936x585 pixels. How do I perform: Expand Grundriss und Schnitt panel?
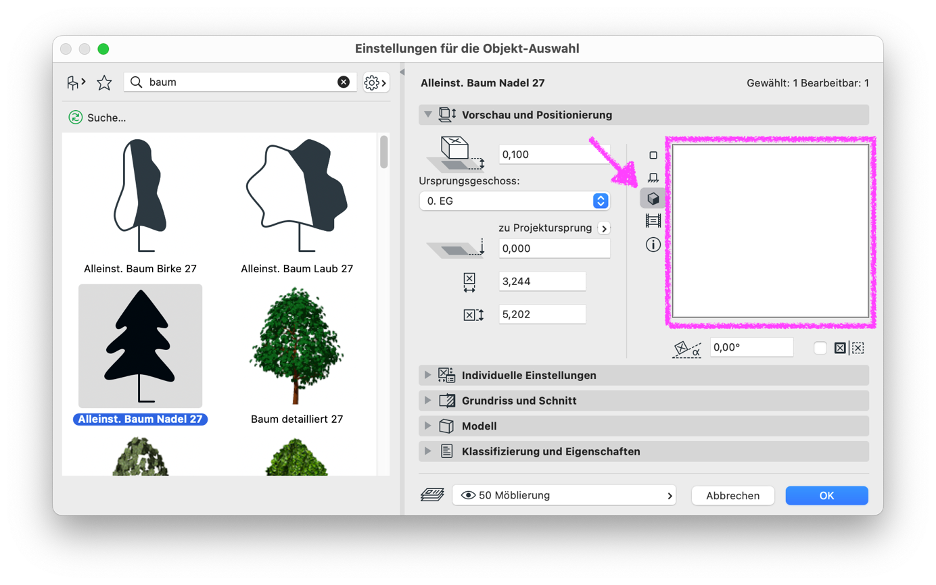point(427,401)
